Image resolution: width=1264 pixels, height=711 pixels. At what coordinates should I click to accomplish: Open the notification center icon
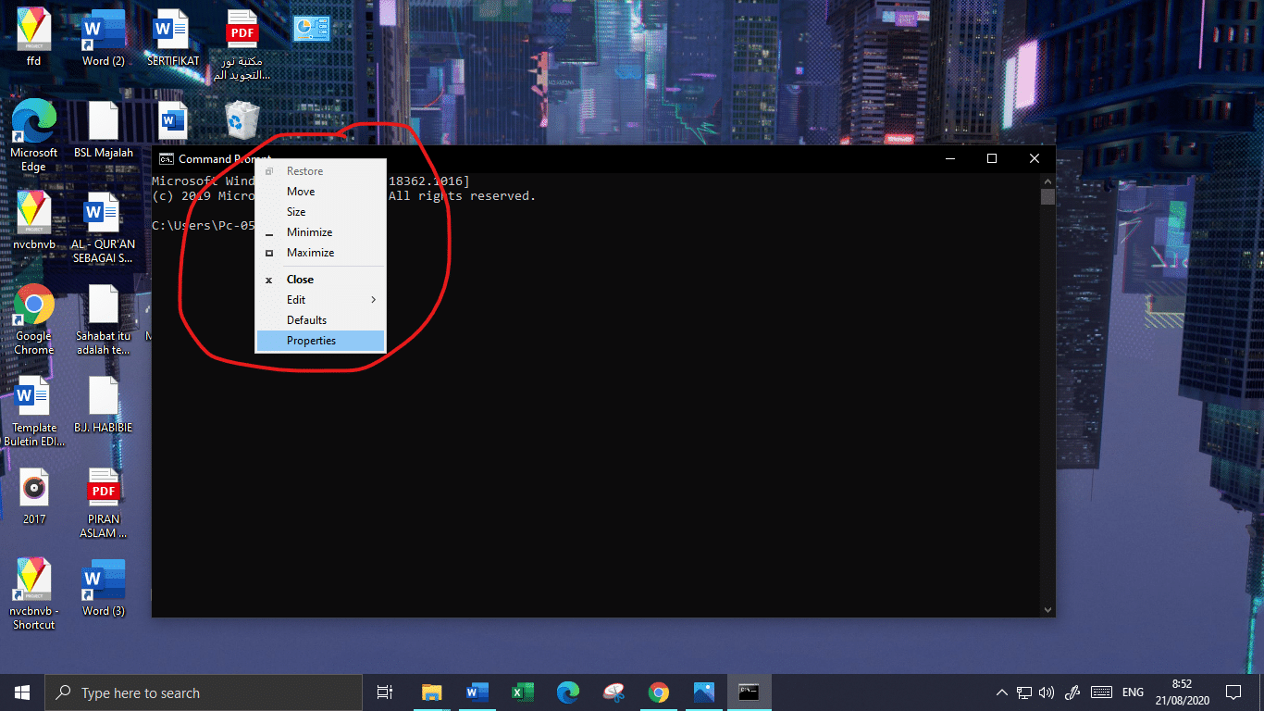pos(1233,692)
